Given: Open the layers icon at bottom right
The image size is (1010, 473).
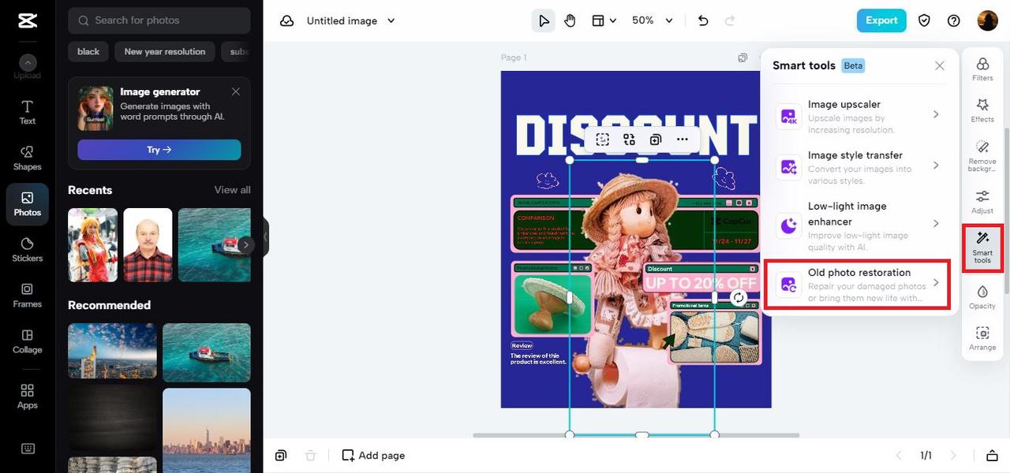Looking at the screenshot, I should pyautogui.click(x=992, y=456).
